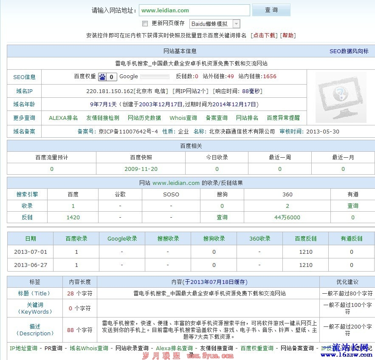Click Baidu 收录 value 1
The image size is (375, 360).
coord(73,206)
